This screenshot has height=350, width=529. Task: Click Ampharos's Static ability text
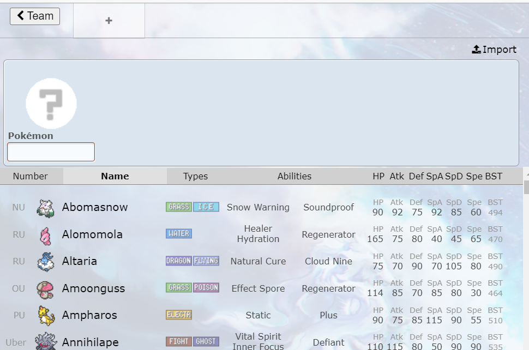[258, 315]
